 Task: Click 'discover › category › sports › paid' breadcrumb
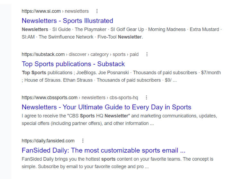coord(103,54)
